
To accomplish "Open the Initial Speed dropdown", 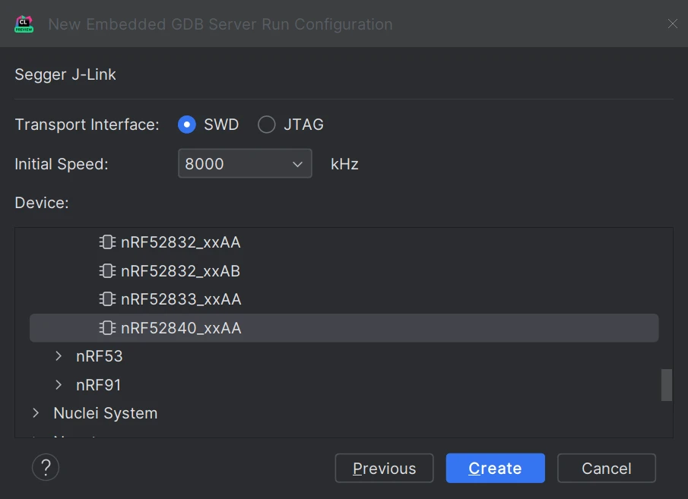I will 296,164.
